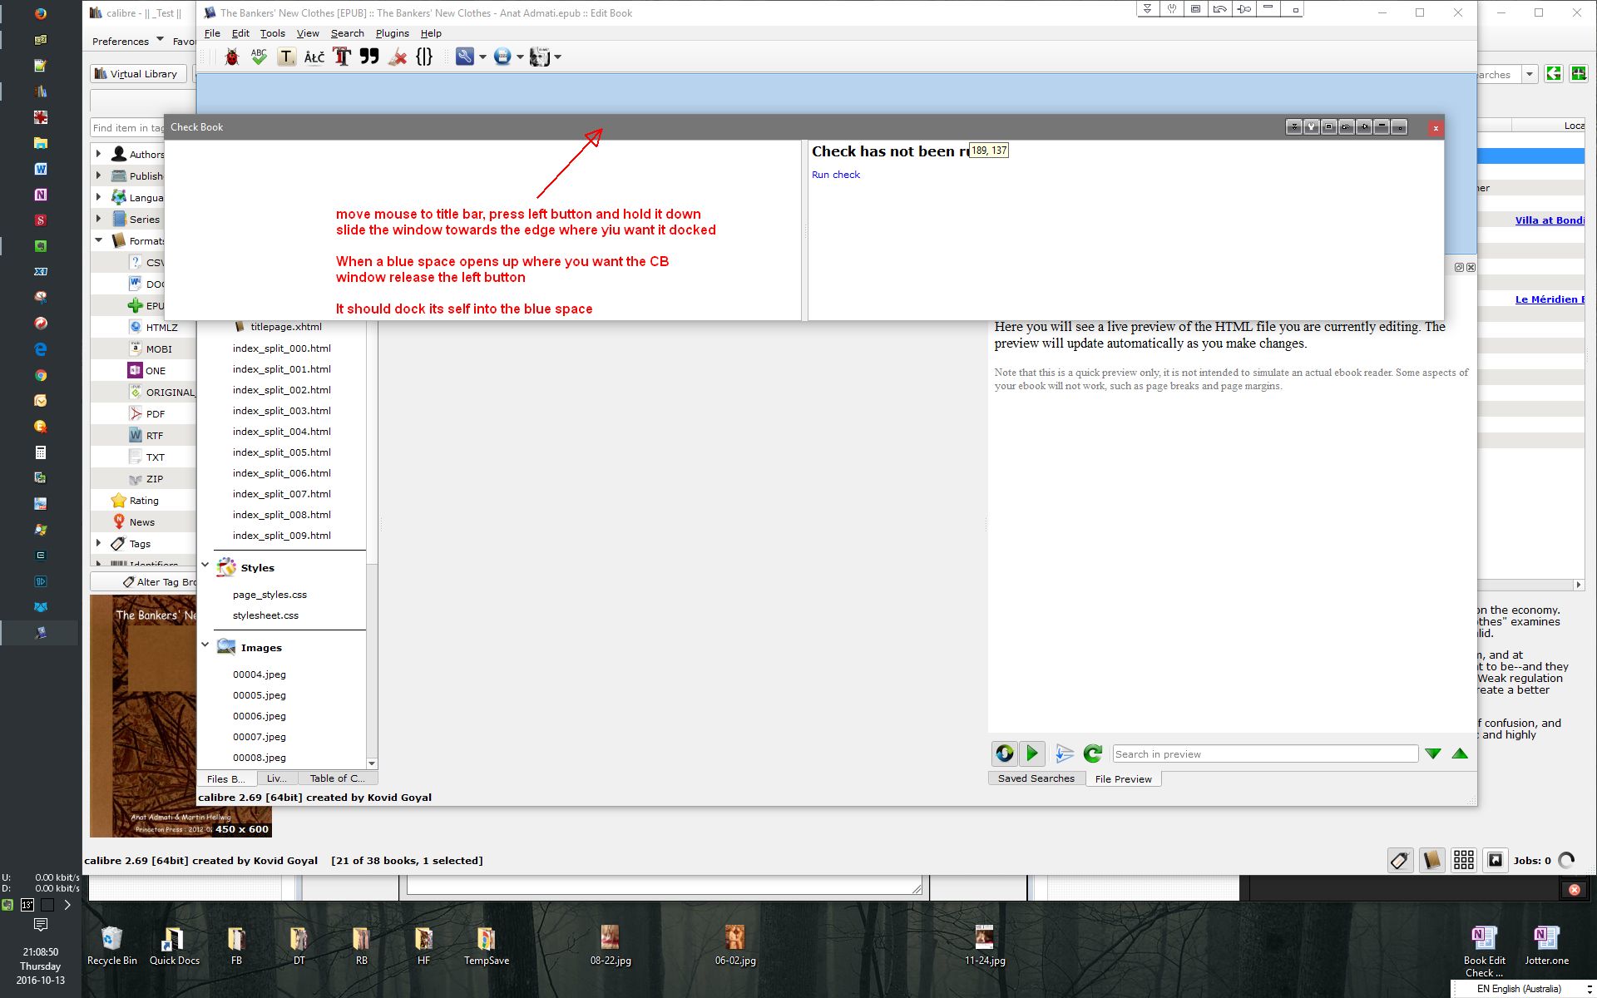Toggle auto-reload preview sync button

tap(1005, 753)
